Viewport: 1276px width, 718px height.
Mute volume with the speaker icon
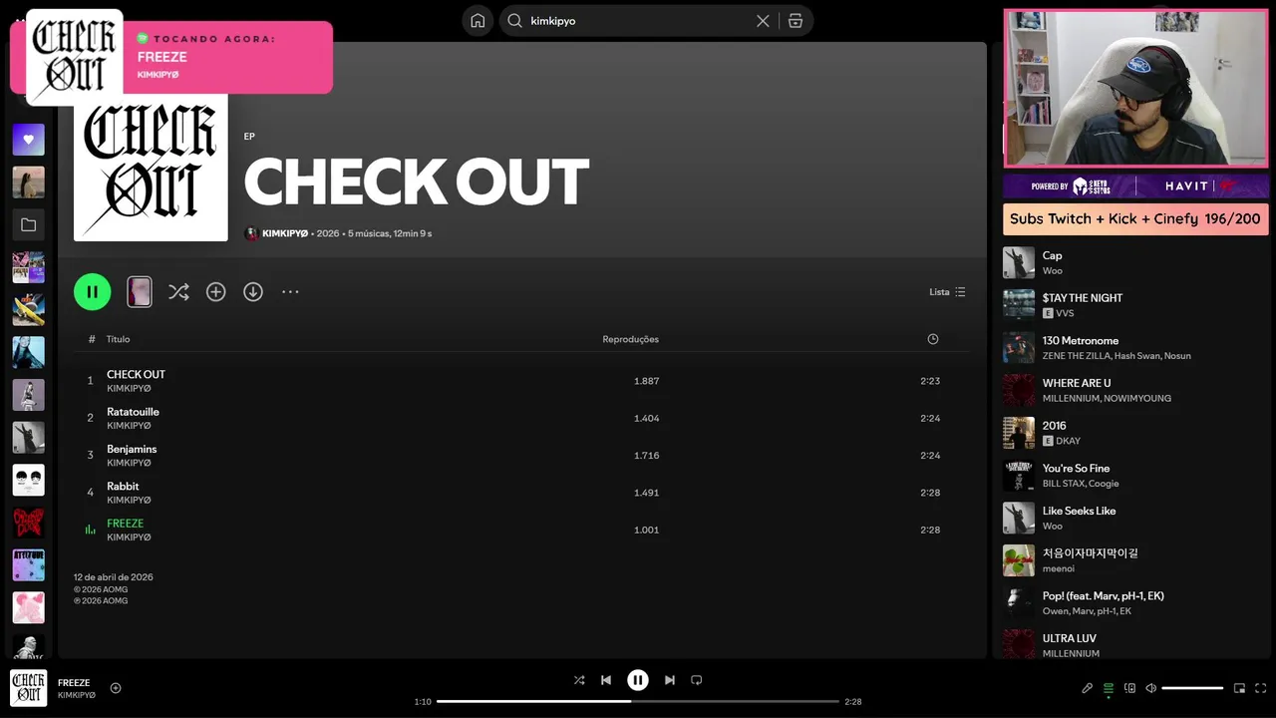(1150, 688)
